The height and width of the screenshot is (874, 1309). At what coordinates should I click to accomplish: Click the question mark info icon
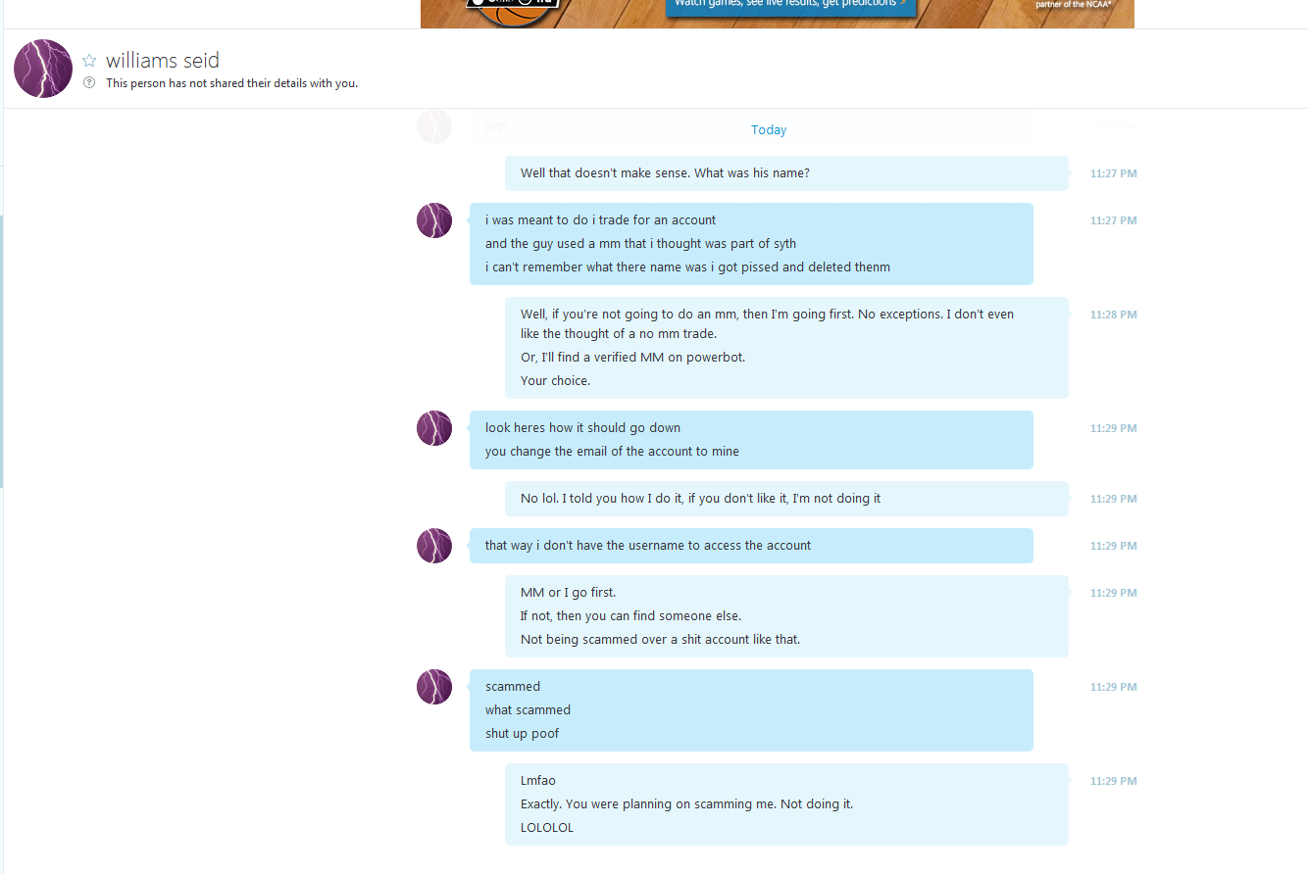tap(89, 82)
